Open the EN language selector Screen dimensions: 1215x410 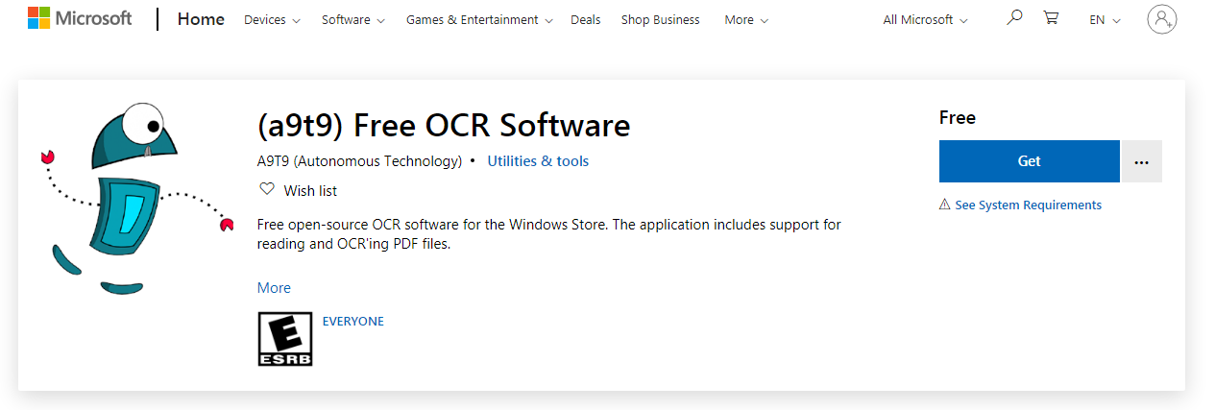[1105, 20]
